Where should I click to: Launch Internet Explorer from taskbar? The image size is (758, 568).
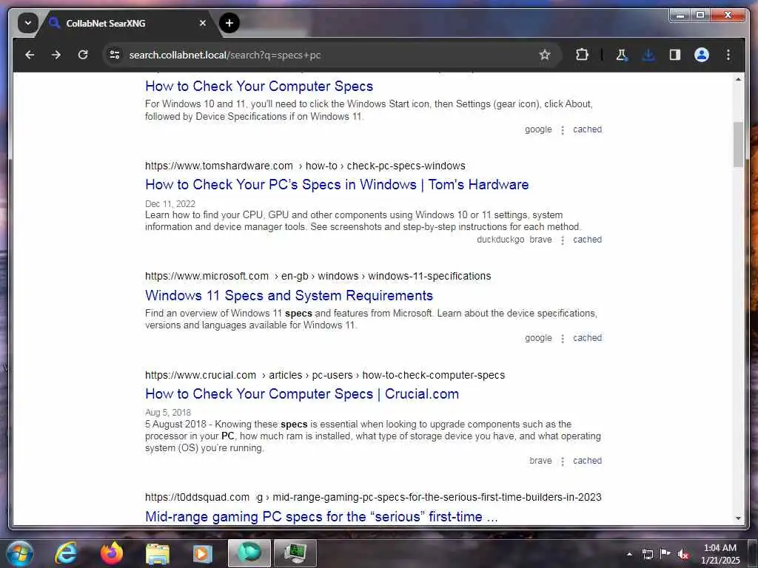[66, 553]
